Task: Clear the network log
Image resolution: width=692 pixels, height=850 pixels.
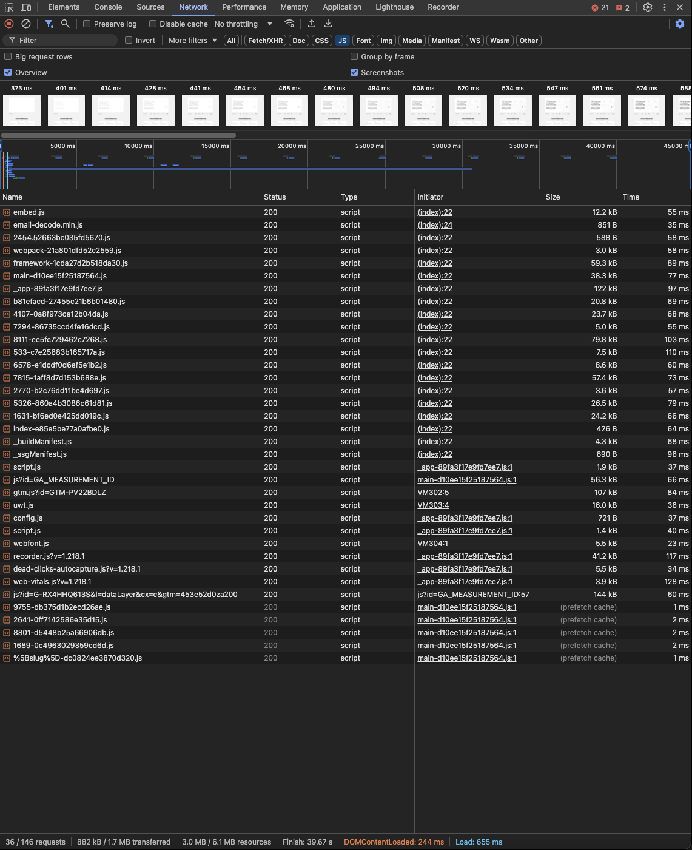Action: pyautogui.click(x=26, y=24)
